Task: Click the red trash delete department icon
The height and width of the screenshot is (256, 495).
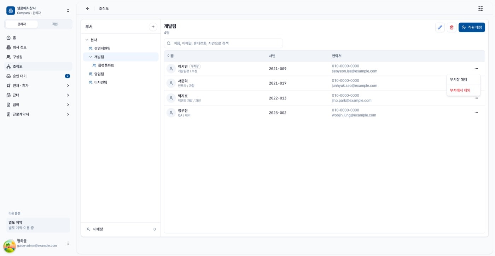Action: click(x=452, y=27)
